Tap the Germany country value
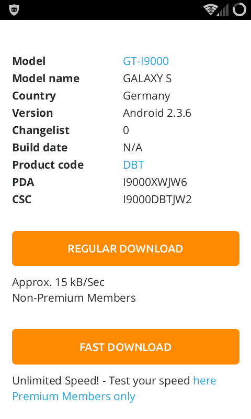This screenshot has width=251, height=419. point(146,96)
